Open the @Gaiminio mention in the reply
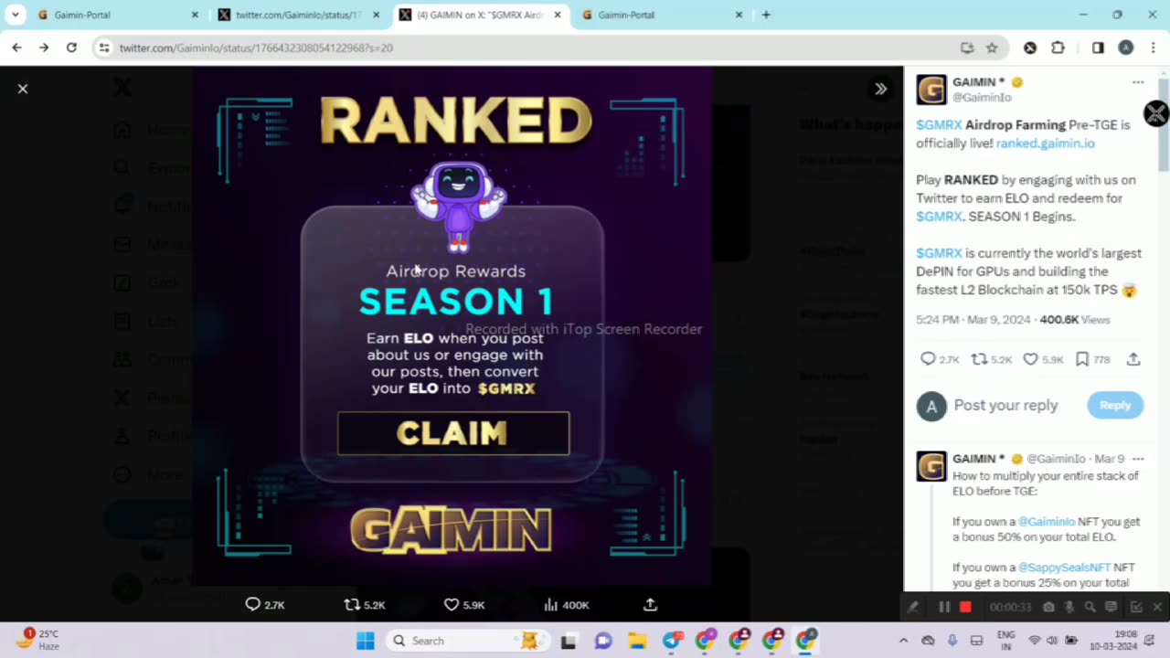The image size is (1170, 658). point(1047,522)
